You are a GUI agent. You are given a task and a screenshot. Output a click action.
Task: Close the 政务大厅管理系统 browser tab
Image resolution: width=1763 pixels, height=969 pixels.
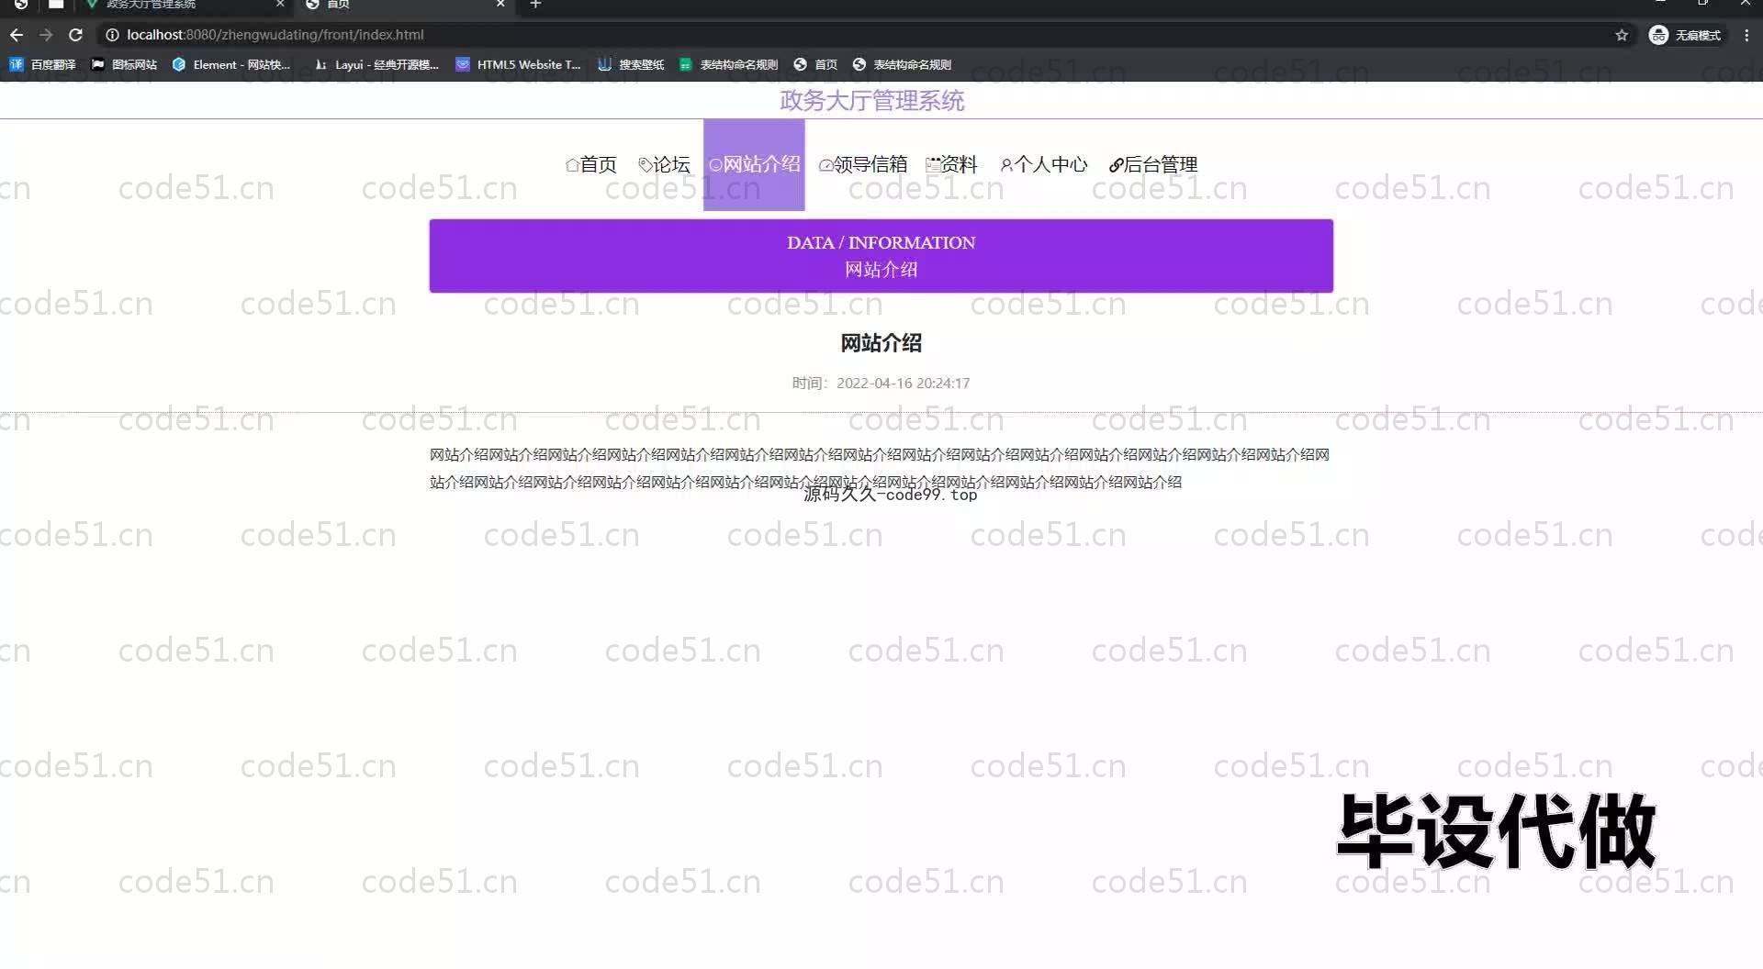click(280, 5)
